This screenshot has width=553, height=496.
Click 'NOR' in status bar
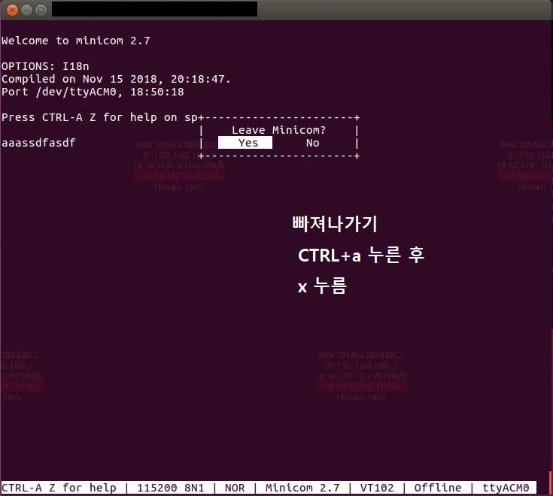tap(235, 488)
